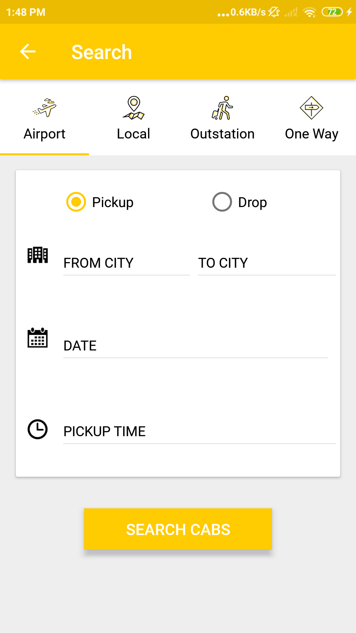Tap the battery indicator in status bar

click(x=332, y=12)
